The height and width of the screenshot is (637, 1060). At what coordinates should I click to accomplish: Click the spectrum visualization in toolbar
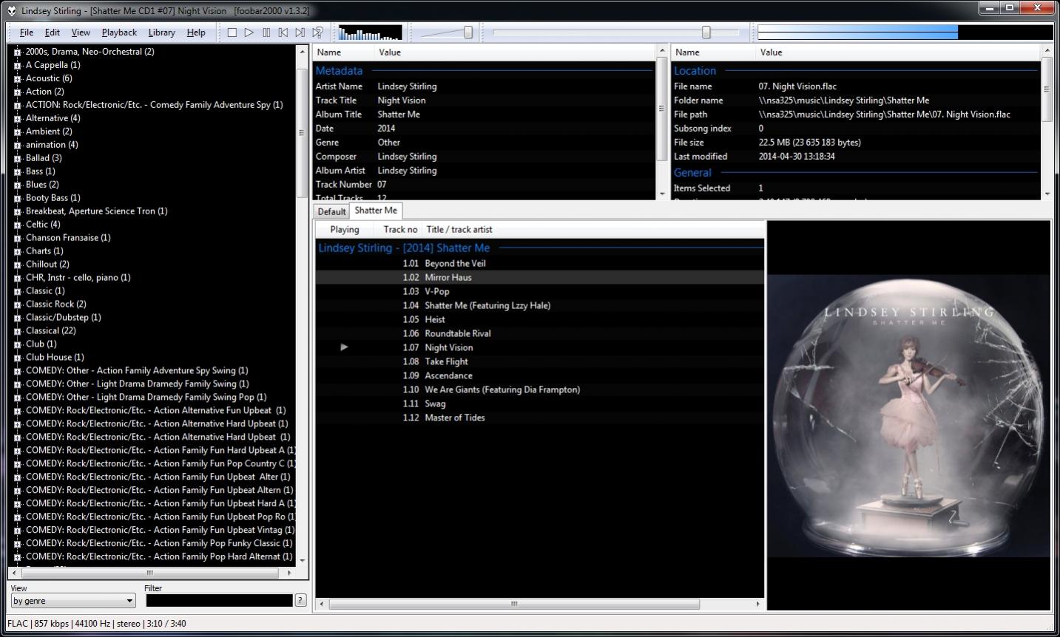[x=370, y=33]
